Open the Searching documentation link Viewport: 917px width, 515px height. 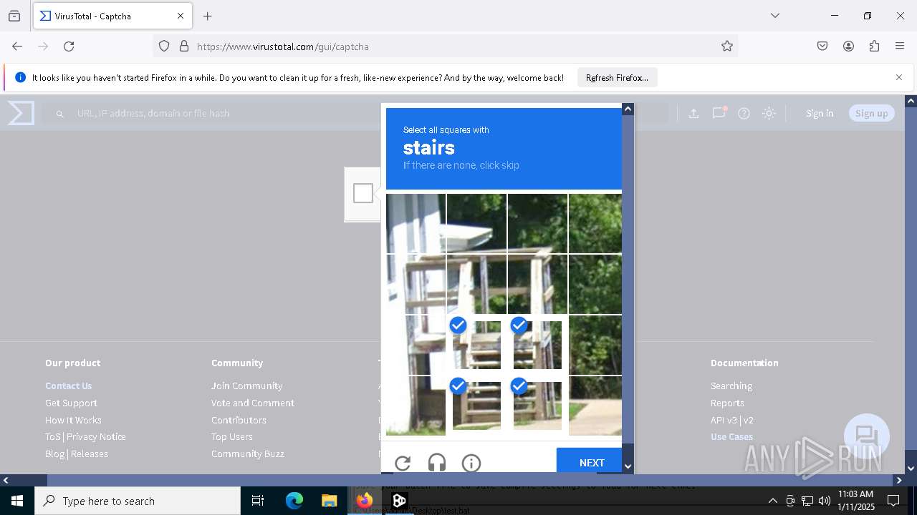[731, 386]
